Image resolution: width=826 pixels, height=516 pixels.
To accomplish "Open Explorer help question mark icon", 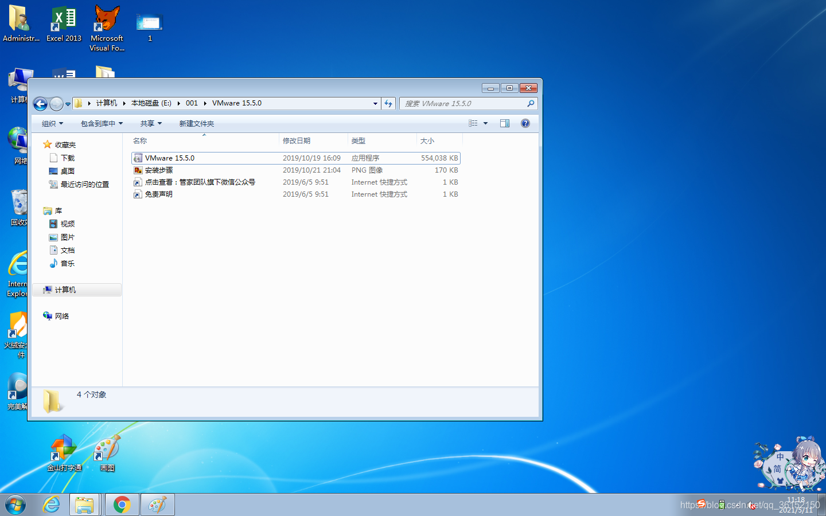I will [525, 123].
